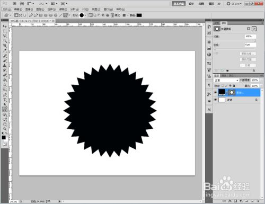Image resolution: width=265 pixels, height=204 pixels.
Task: Choose the Freeform Pen tool in options bar
Action: (36, 15)
